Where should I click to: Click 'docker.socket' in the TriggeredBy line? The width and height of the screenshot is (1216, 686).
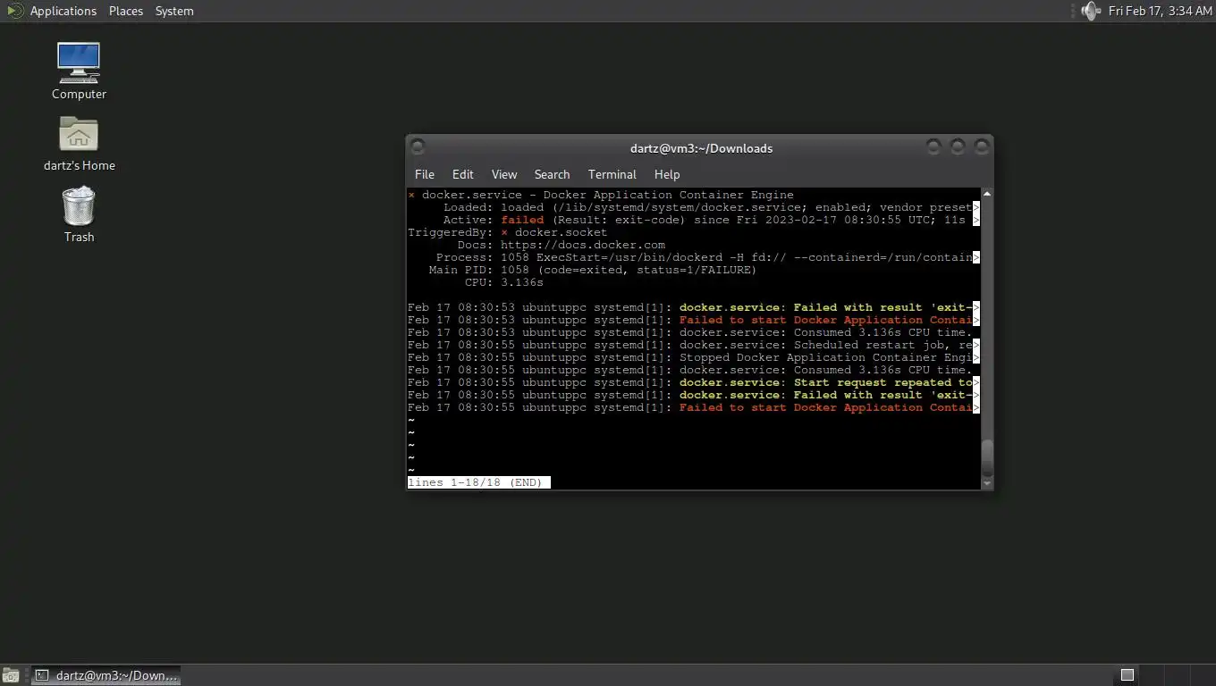pyautogui.click(x=561, y=232)
